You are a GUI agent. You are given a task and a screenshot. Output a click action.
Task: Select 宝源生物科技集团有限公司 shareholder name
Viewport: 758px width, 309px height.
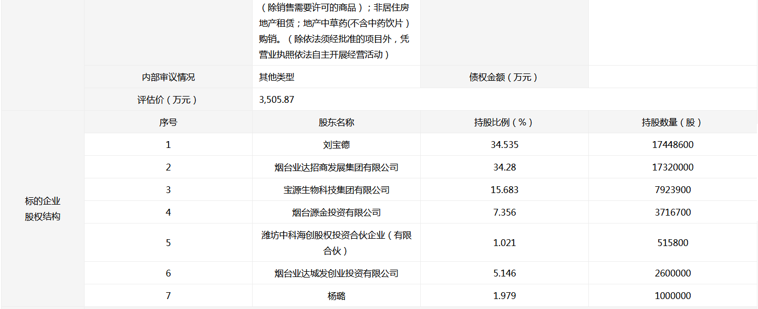coord(336,190)
